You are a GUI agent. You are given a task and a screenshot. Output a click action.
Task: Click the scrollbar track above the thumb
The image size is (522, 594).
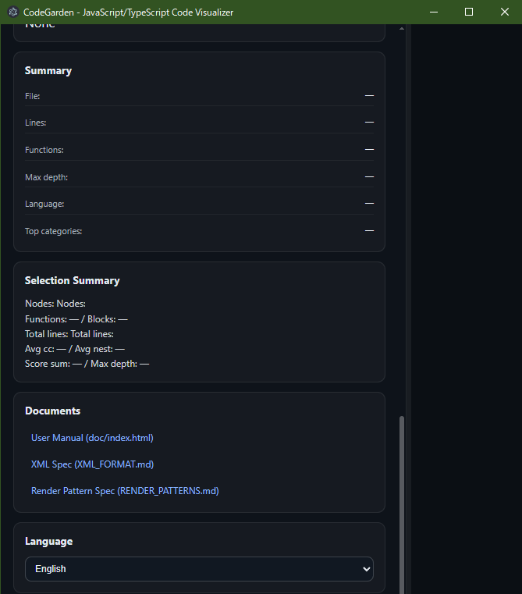402,234
